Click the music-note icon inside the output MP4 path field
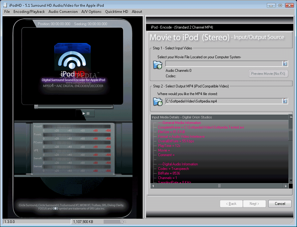This screenshot has height=227, width=297. [x=285, y=101]
